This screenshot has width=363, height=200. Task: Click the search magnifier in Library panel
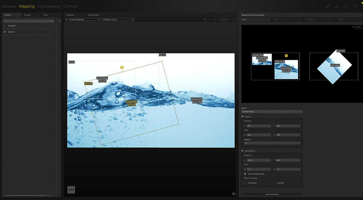click(x=52, y=21)
